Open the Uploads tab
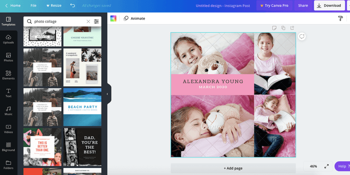This screenshot has width=350, height=175. pos(8,39)
